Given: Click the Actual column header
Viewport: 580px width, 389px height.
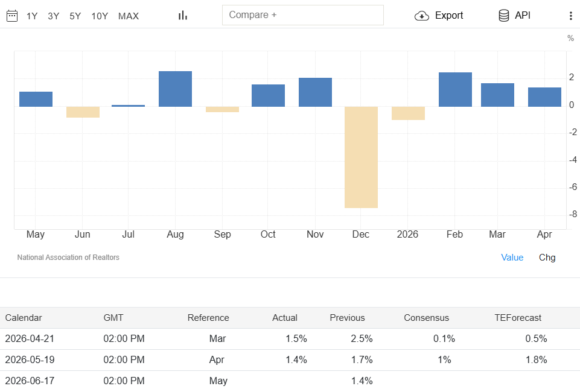Looking at the screenshot, I should pyautogui.click(x=285, y=318).
